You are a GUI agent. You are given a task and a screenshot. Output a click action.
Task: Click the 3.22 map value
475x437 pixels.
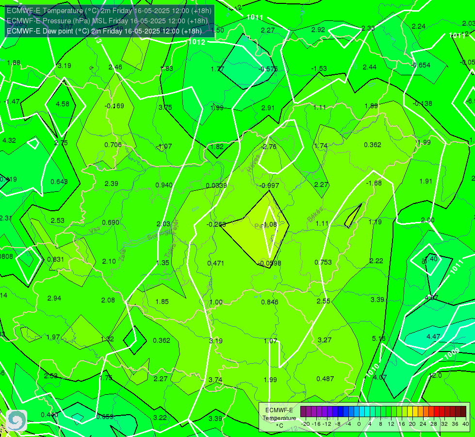[x=160, y=418]
